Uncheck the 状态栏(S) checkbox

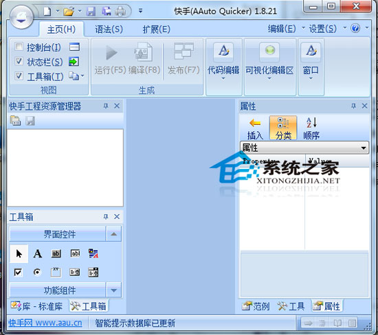click(x=19, y=61)
